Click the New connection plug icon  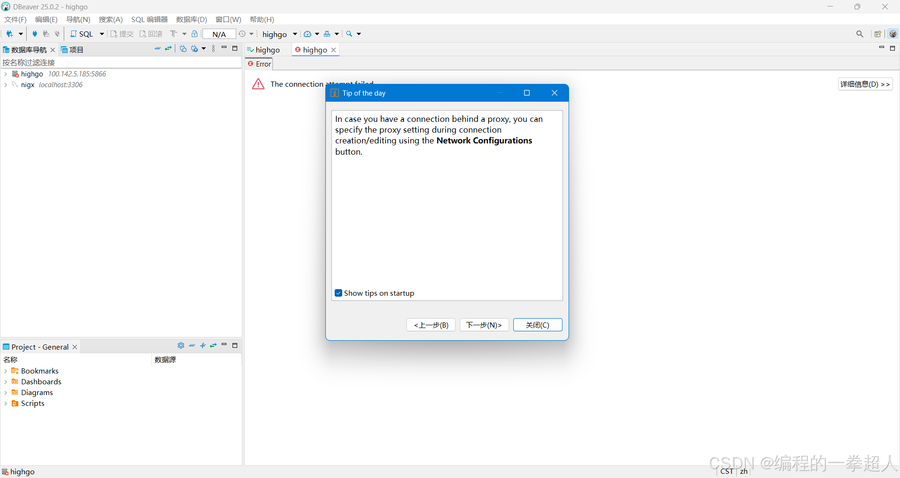(9, 34)
